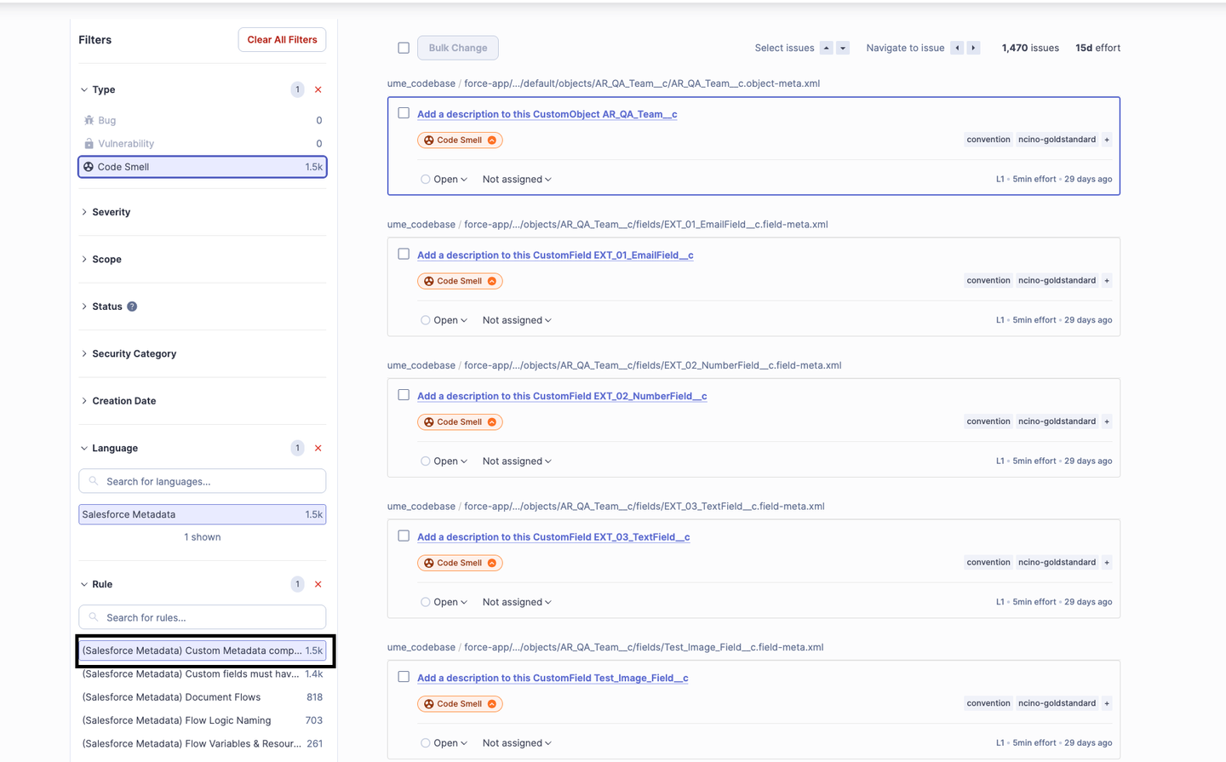The image size is (1226, 762).
Task: Remove the Rule filter using red X
Action: point(318,585)
